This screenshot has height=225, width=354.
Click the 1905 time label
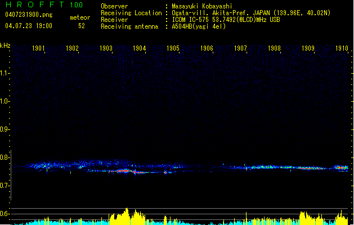[x=173, y=48]
